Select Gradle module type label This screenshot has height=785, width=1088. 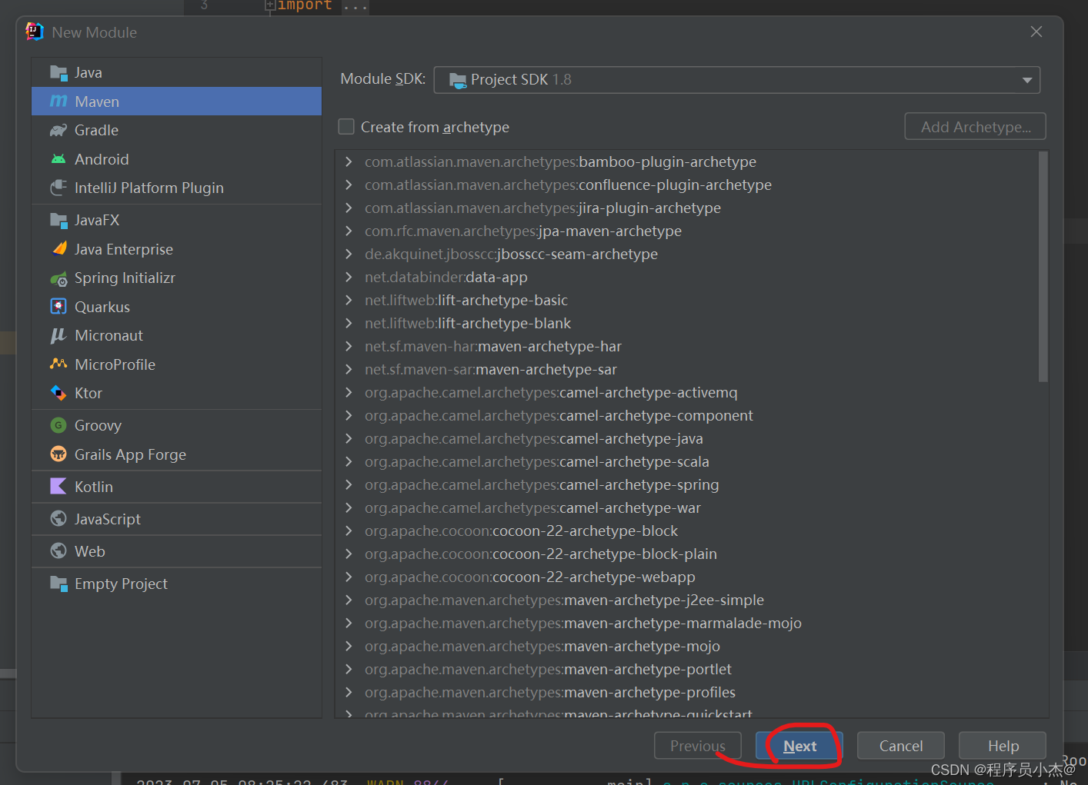click(x=96, y=130)
